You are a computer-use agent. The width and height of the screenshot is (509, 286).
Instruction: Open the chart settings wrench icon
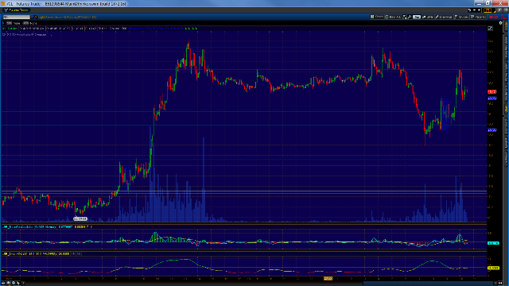click(410, 17)
